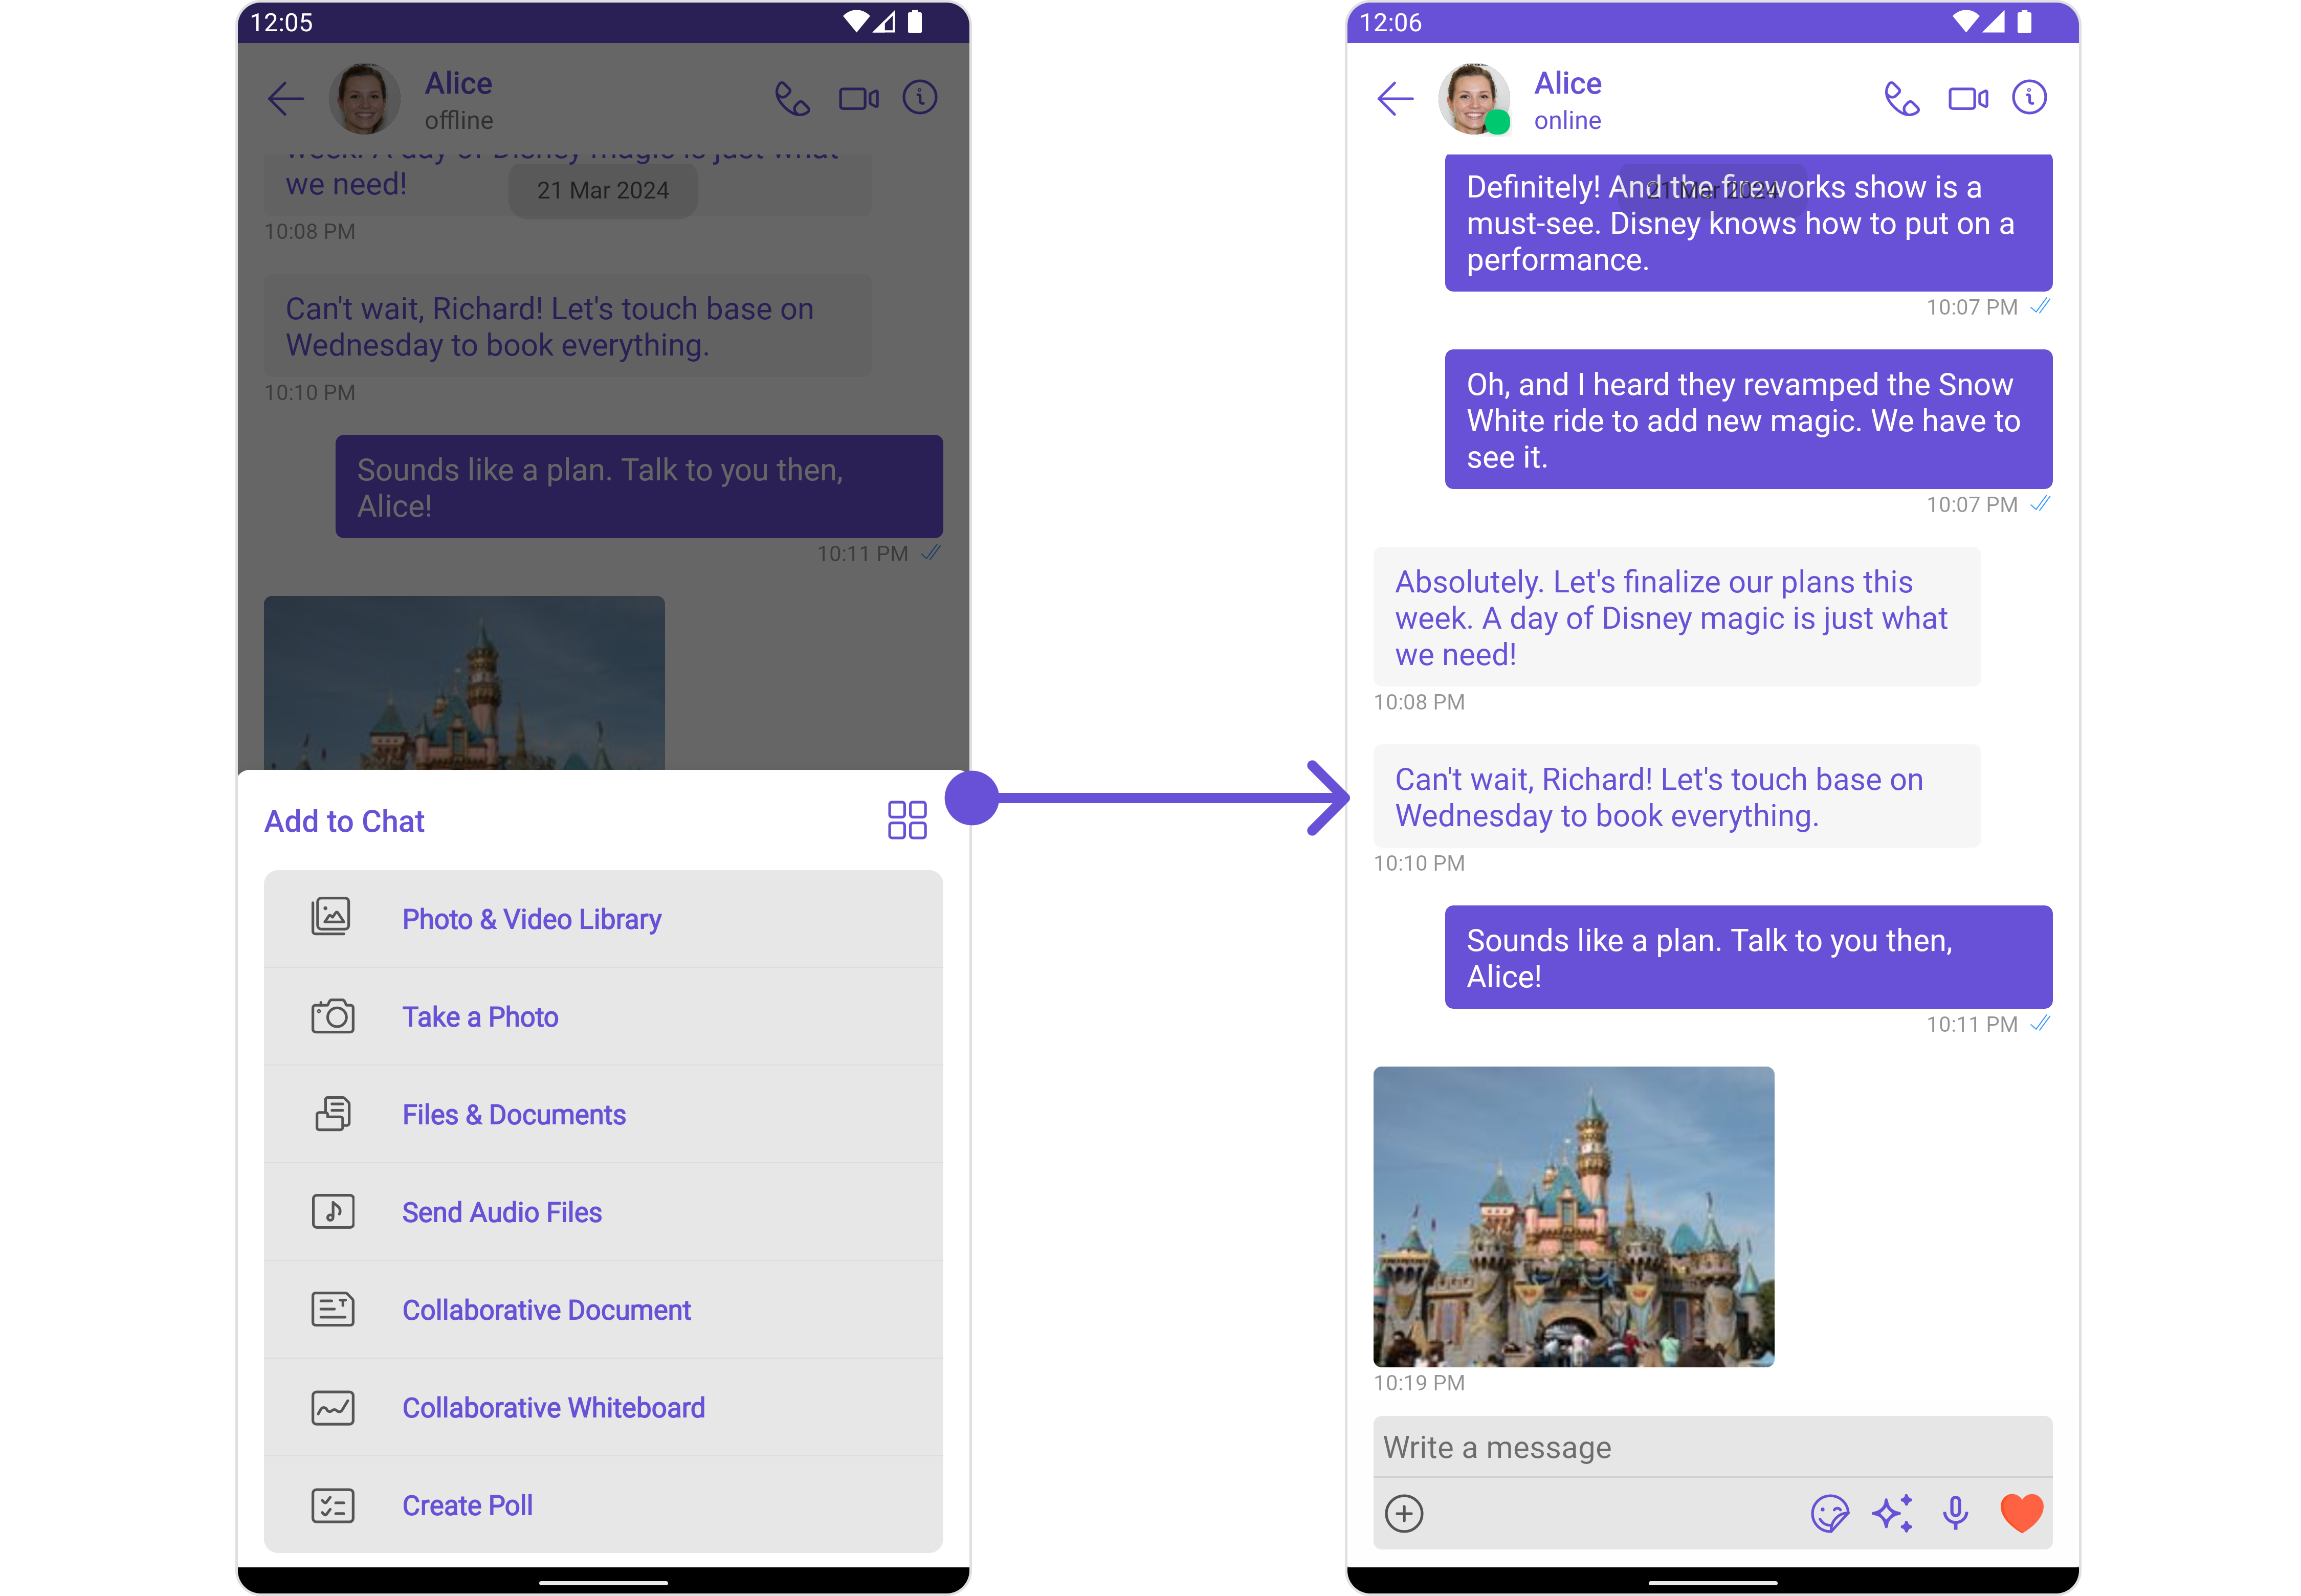This screenshot has width=2301, height=1596.
Task: Open the plus attachment button in the composer
Action: 1404,1513
